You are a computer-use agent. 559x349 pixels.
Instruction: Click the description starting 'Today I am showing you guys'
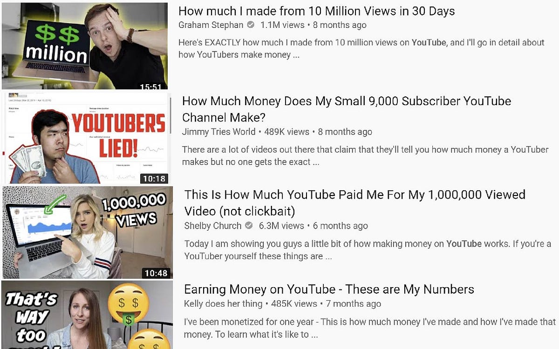tap(368, 250)
